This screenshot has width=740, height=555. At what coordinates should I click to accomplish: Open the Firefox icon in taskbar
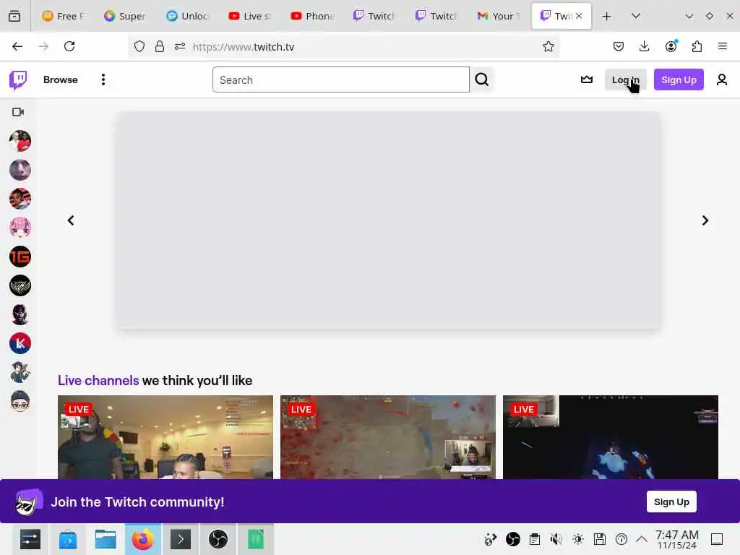pyautogui.click(x=142, y=539)
